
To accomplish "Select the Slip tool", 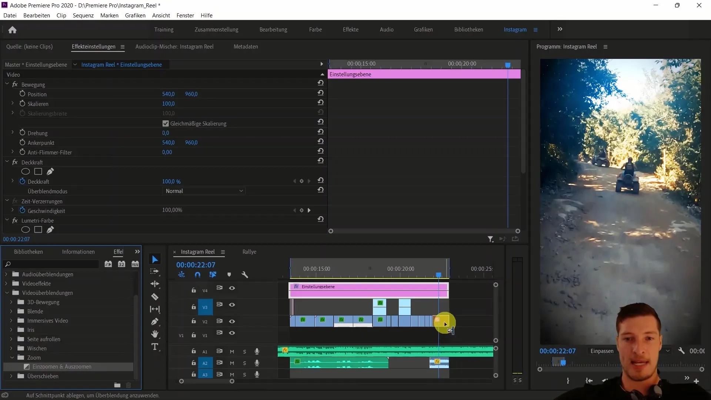I will coord(155,309).
